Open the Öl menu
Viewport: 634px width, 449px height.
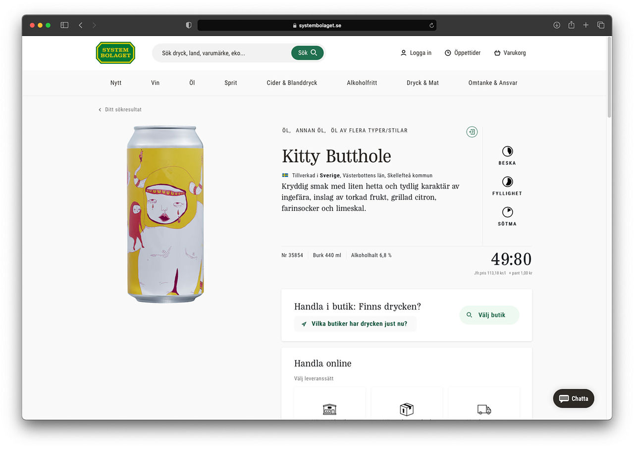[x=192, y=83]
